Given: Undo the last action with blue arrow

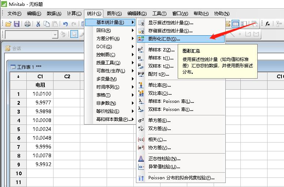Looking at the screenshot, I should tap(65, 24).
